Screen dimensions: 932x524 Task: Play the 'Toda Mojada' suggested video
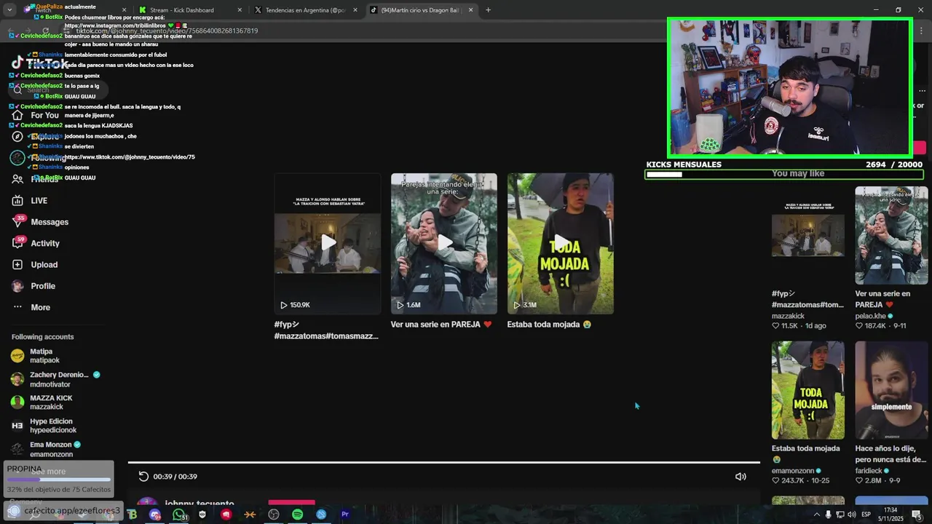pos(561,243)
